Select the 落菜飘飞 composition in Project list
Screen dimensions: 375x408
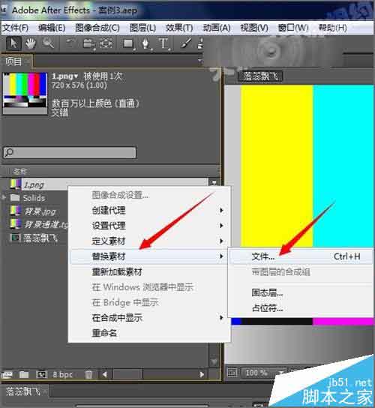pyautogui.click(x=40, y=238)
